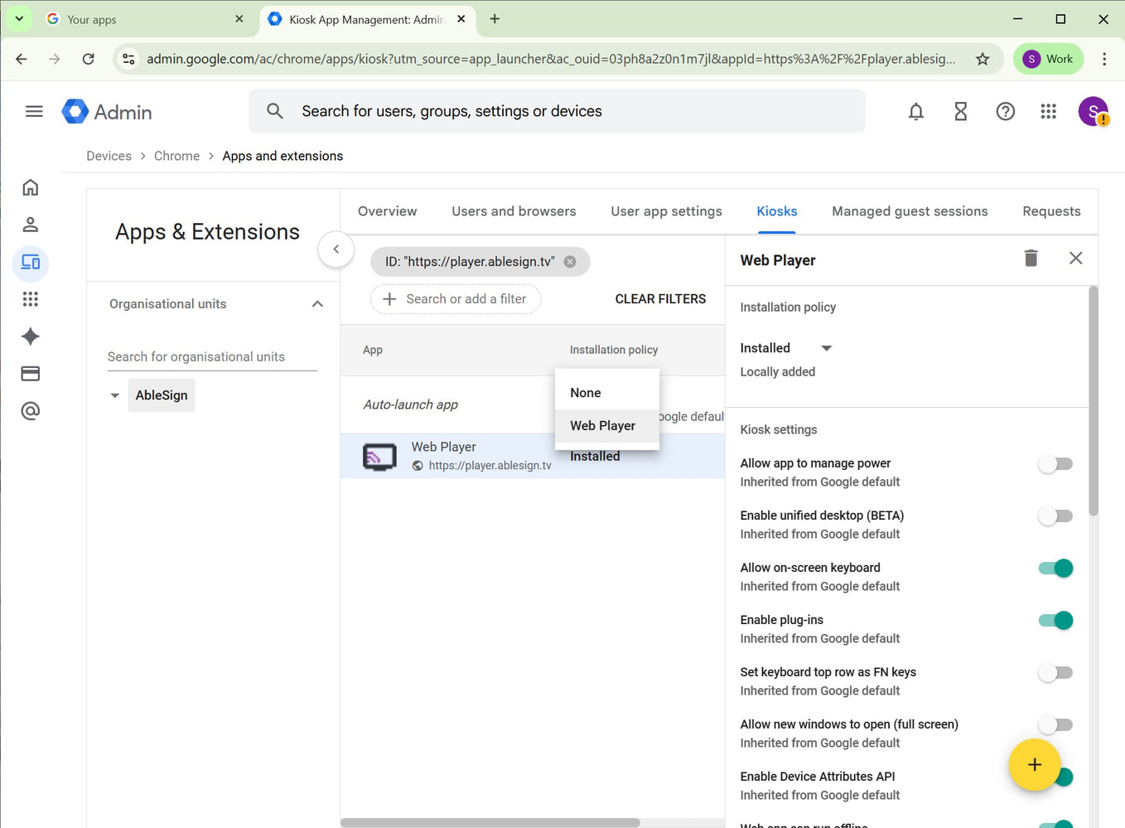Image resolution: width=1125 pixels, height=828 pixels.
Task: Open notifications bell icon
Action: [x=915, y=112]
